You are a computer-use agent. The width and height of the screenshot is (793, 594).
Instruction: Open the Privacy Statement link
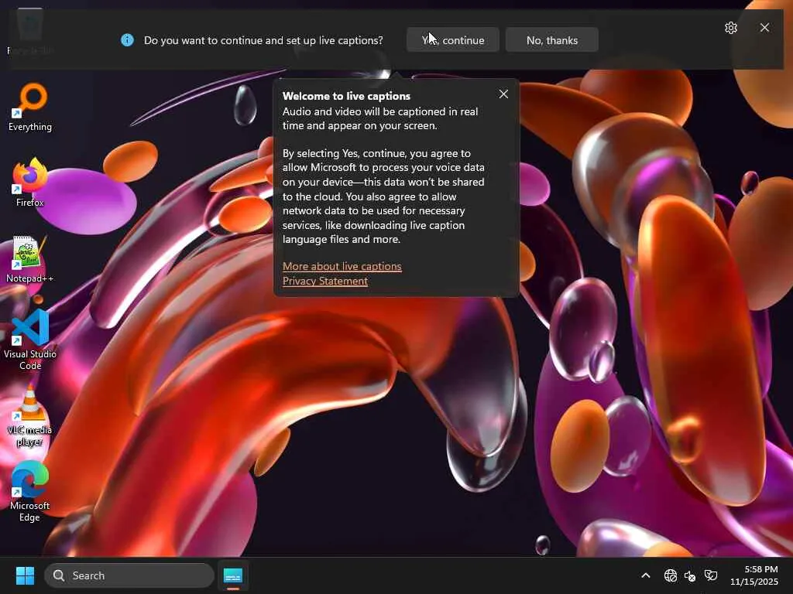[x=324, y=281]
